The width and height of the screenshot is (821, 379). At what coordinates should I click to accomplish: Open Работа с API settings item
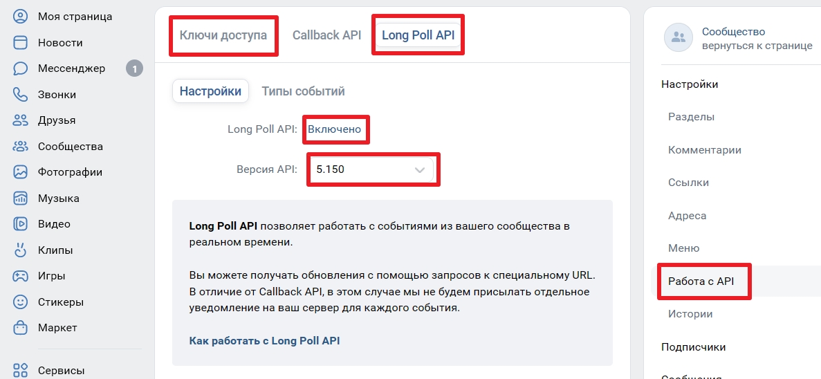coord(701,281)
